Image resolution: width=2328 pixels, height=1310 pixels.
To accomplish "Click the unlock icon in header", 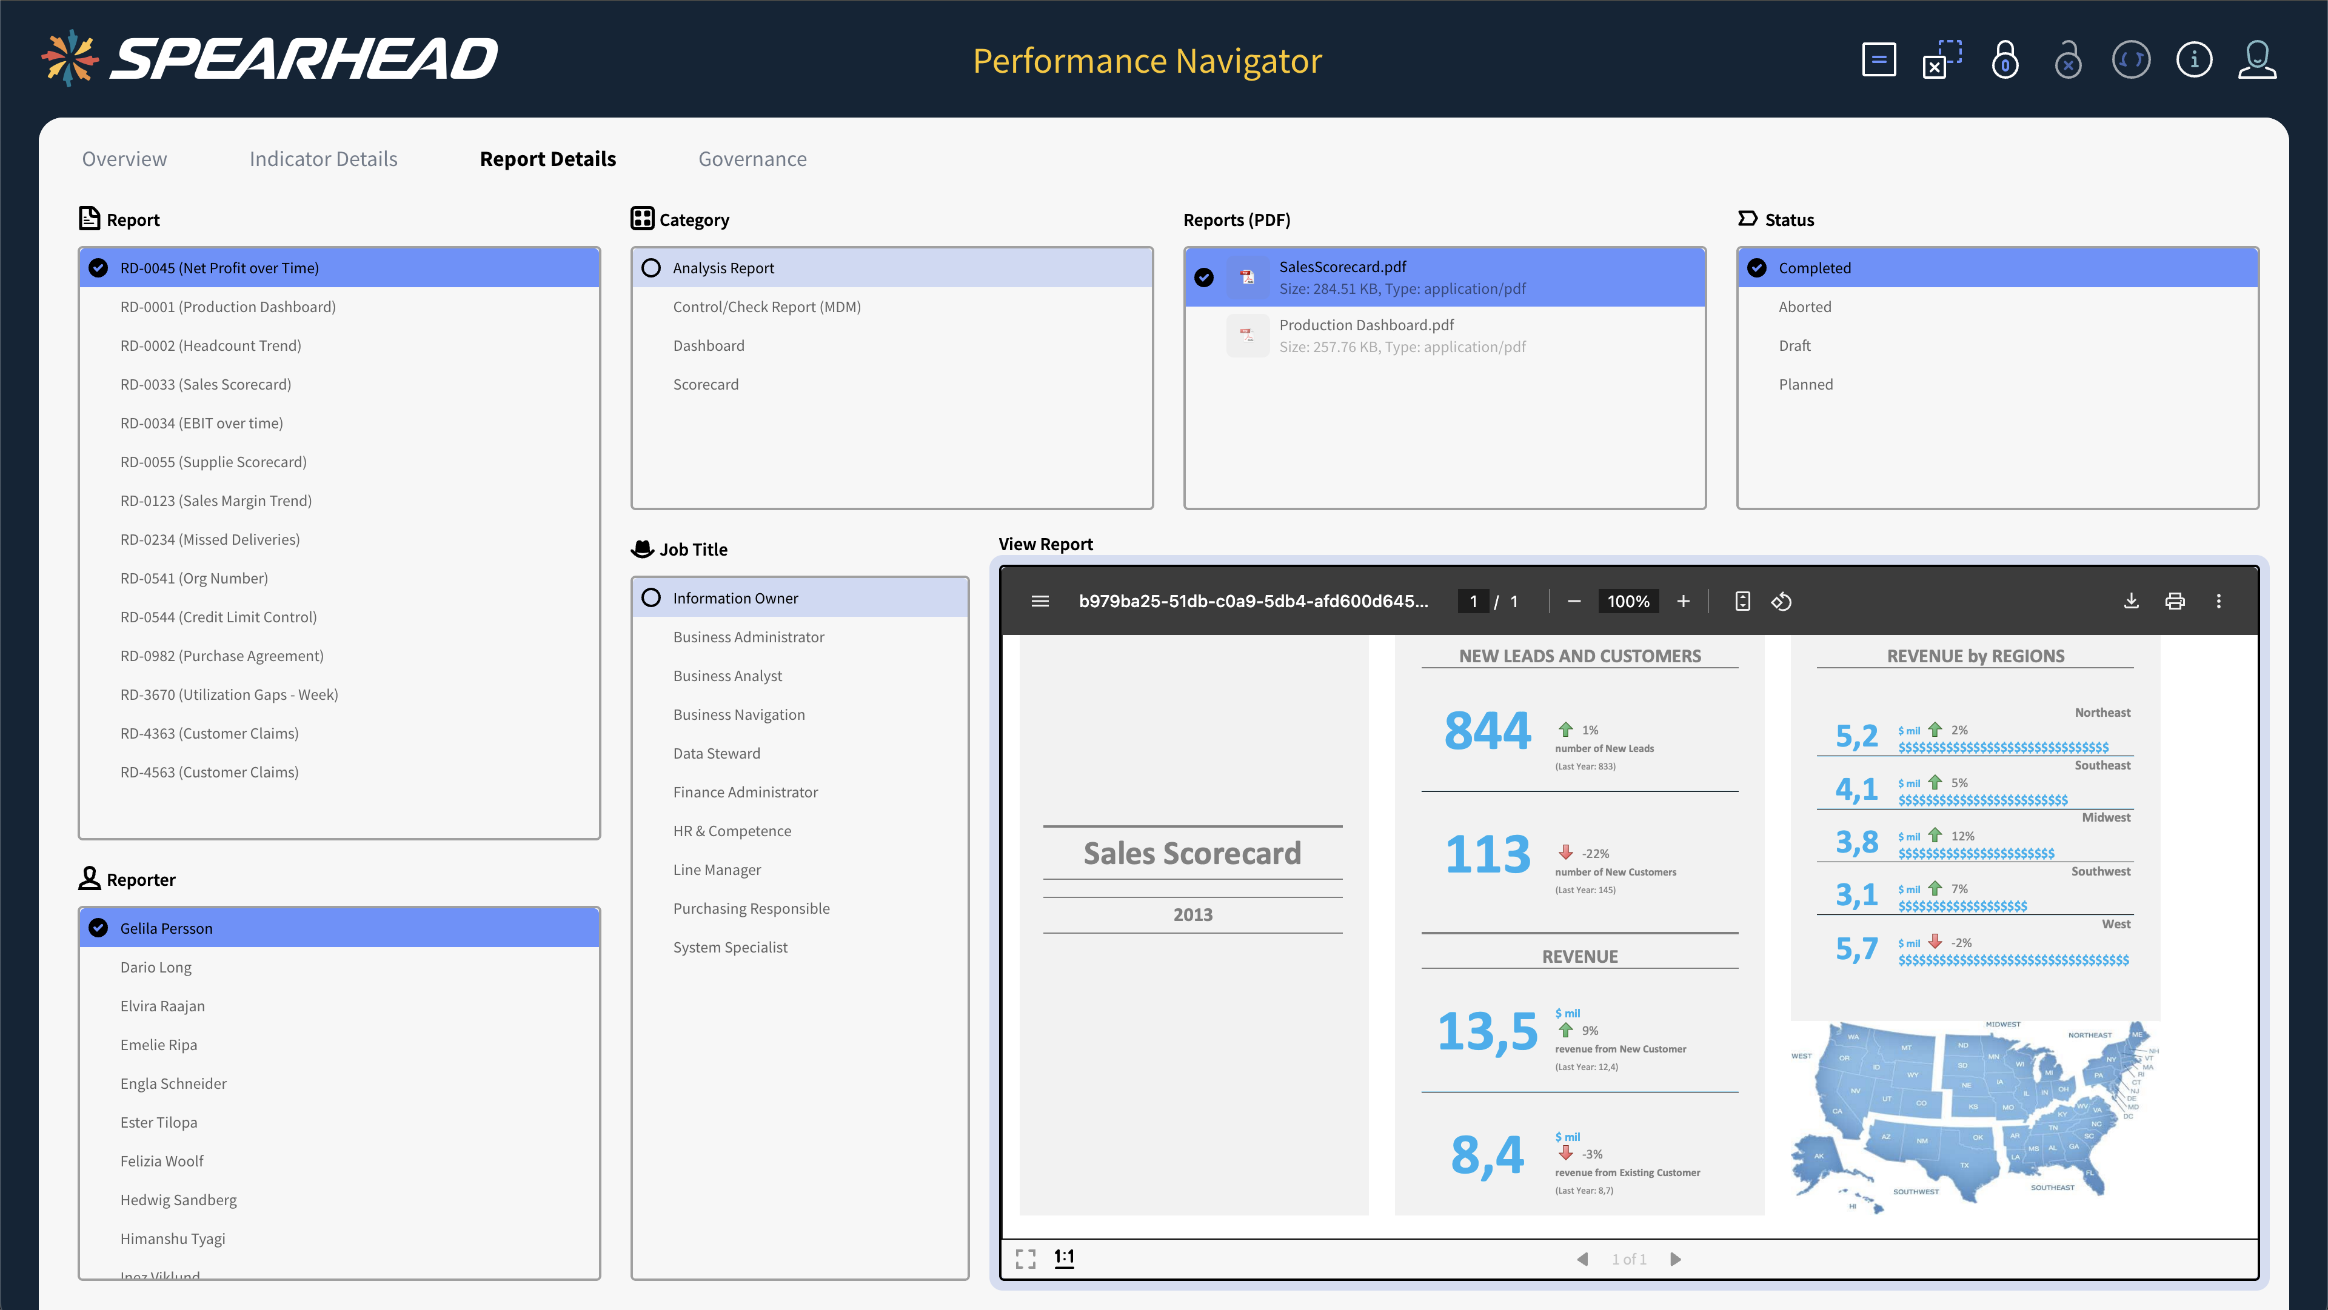I will click(2068, 61).
